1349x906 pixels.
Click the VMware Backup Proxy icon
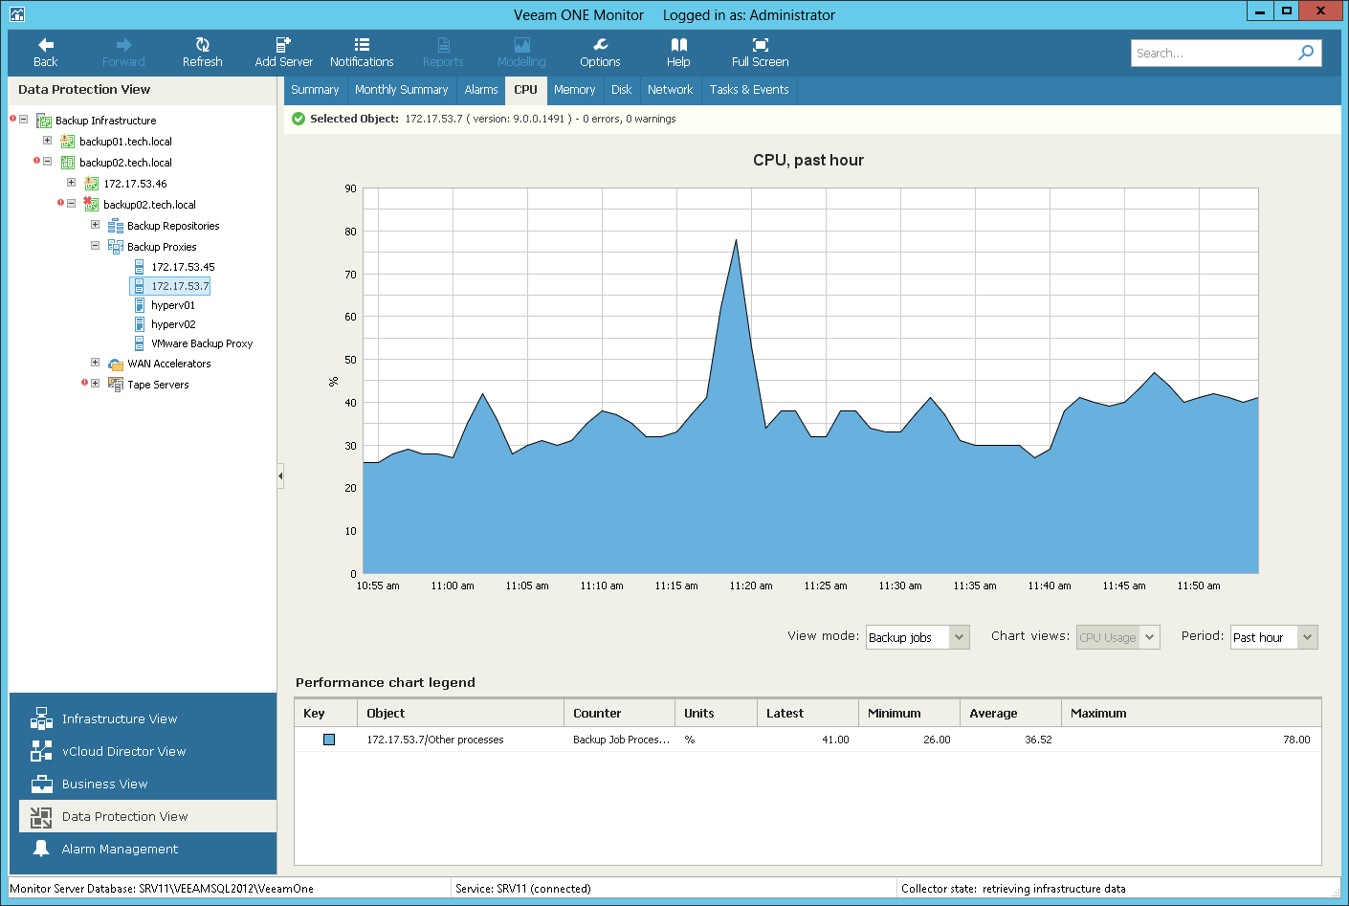140,343
